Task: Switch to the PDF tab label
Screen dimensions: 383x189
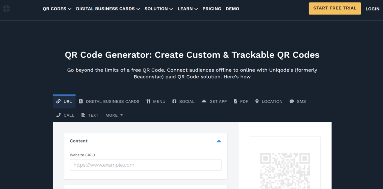Action: tap(244, 101)
